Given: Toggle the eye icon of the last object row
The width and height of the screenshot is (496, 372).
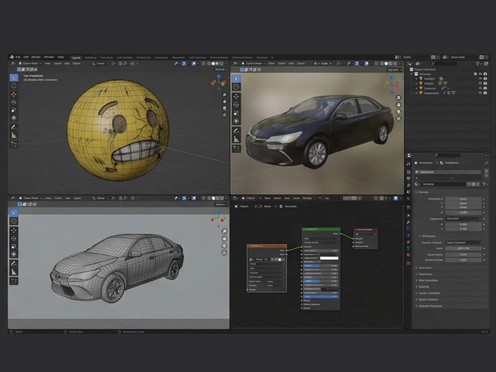Looking at the screenshot, I should tap(480, 93).
